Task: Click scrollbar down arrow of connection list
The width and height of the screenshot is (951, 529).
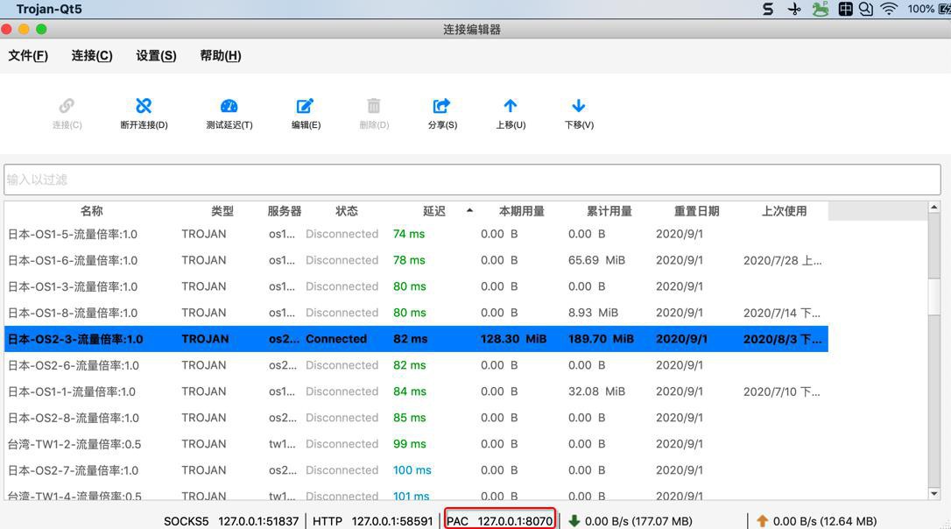Action: [934, 494]
